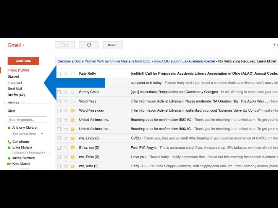Open Drafts (42)
This screenshot has width=278, height=208.
(16, 95)
